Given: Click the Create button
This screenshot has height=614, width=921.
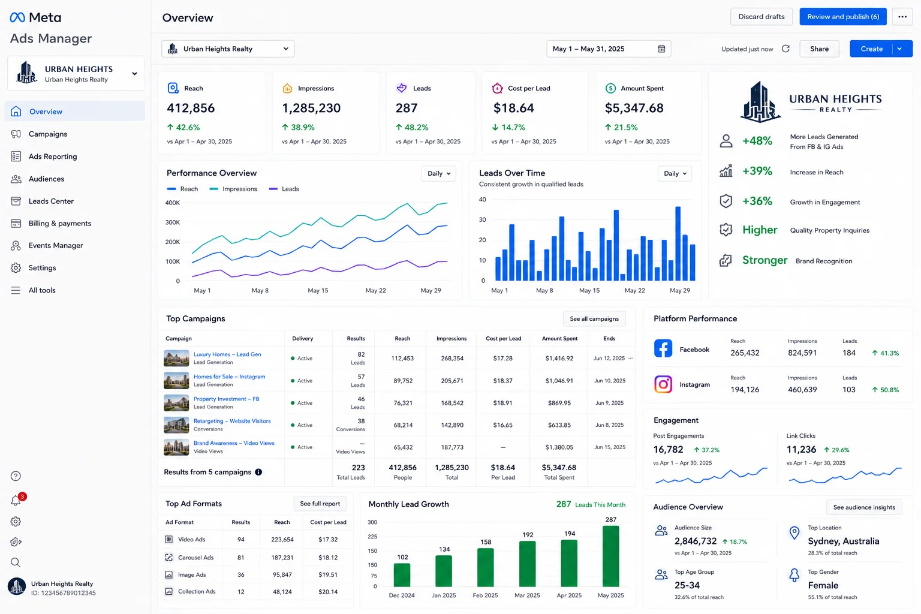Looking at the screenshot, I should coord(871,49).
